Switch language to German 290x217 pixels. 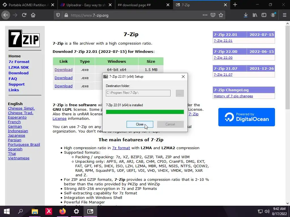[x=15, y=126]
